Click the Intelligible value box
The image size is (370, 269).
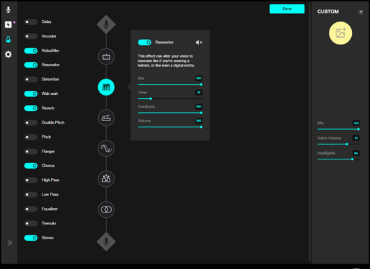point(356,153)
